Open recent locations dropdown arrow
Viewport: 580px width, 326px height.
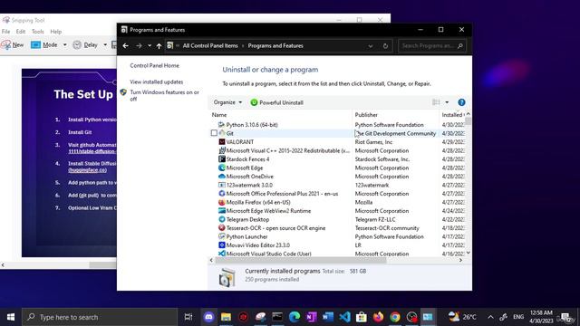coord(150,46)
